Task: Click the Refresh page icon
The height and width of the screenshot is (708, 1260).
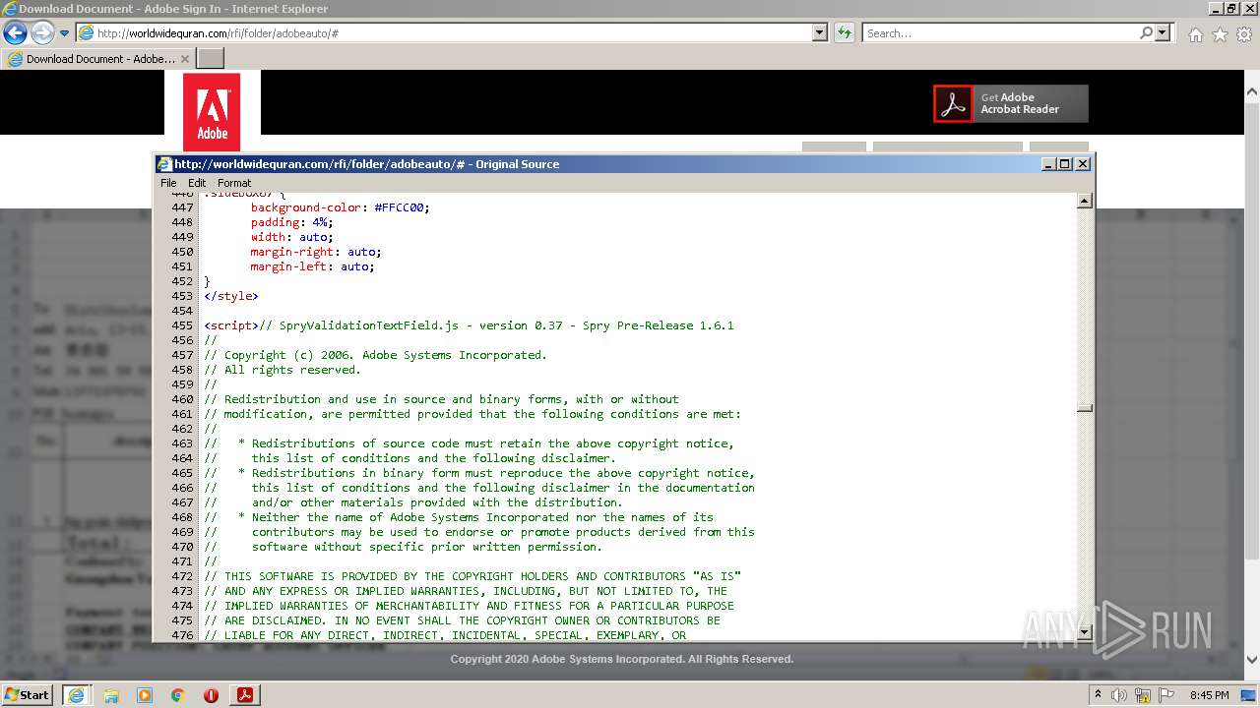Action: (x=844, y=33)
